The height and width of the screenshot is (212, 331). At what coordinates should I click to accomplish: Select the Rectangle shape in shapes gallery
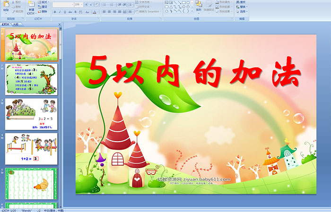point(183,3)
